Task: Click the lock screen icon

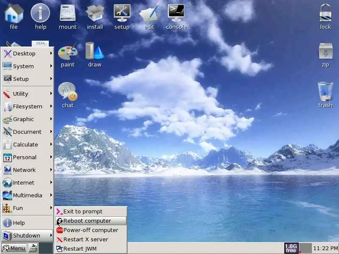Action: (x=325, y=17)
